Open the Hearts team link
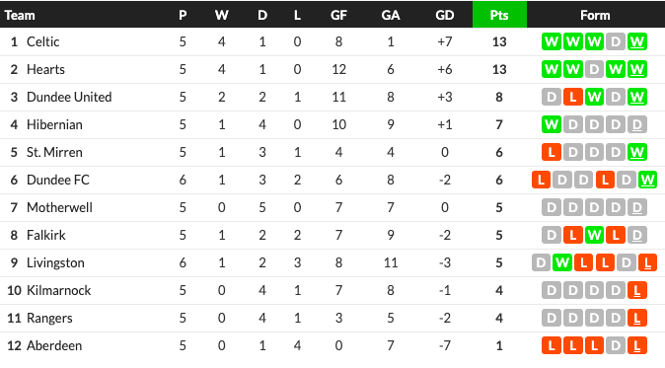The image size is (665, 368). [x=45, y=69]
